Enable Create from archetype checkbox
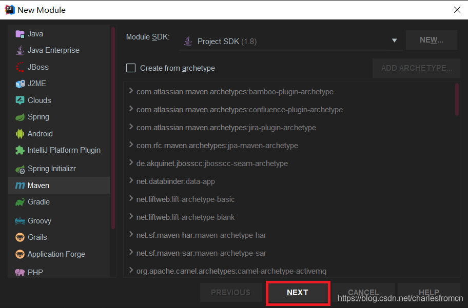468x308 pixels. 131,68
